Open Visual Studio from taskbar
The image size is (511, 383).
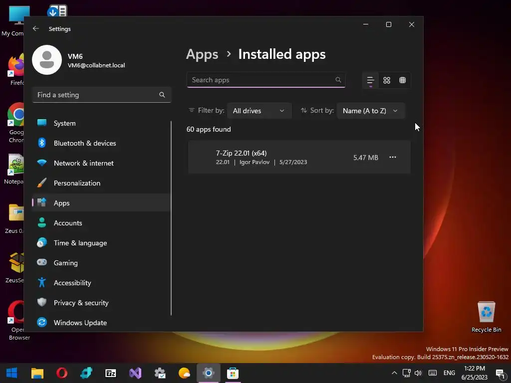(135, 373)
